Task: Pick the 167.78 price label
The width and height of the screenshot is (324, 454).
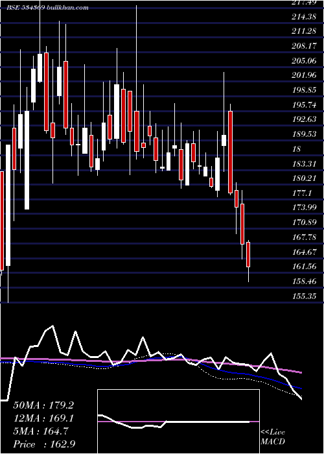Action: [304, 237]
